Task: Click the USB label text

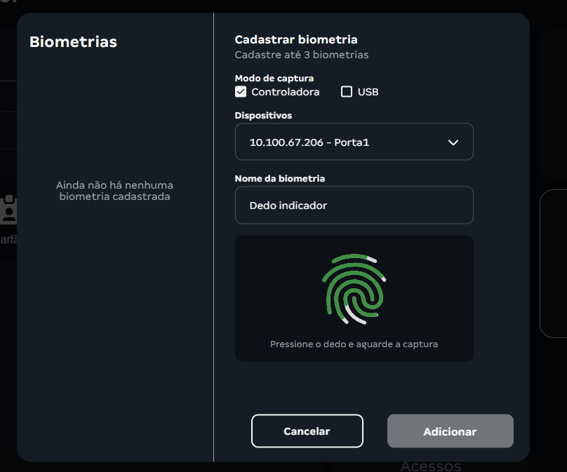Action: click(368, 92)
